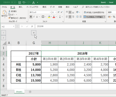Align text right
The width and height of the screenshot is (116, 97).
[73, 17]
